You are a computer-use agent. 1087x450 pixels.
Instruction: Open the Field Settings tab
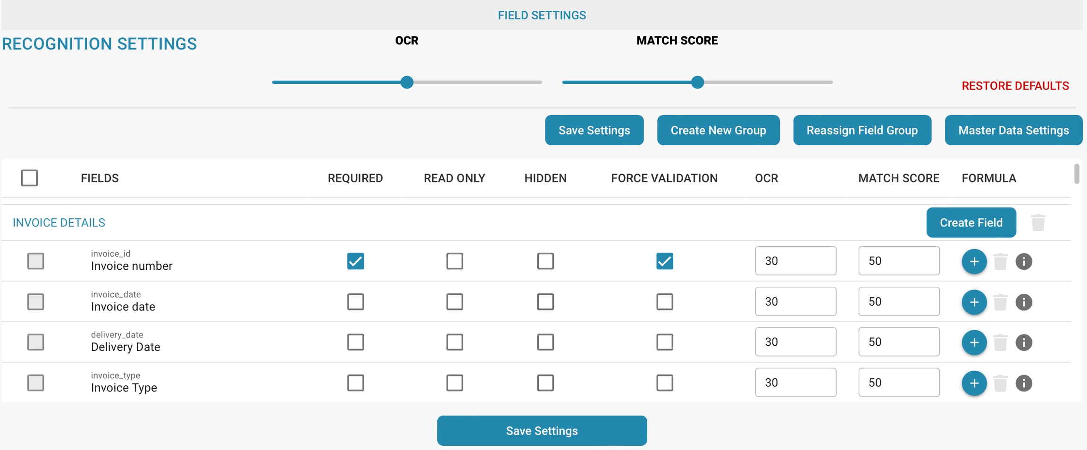coord(542,15)
